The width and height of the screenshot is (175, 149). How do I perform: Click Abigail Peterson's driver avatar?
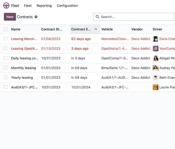[x=155, y=58]
